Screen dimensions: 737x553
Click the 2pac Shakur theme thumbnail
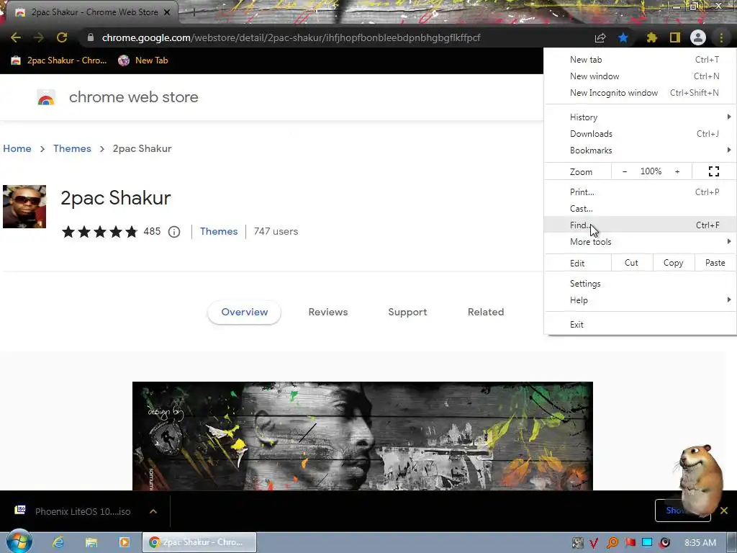click(x=24, y=207)
